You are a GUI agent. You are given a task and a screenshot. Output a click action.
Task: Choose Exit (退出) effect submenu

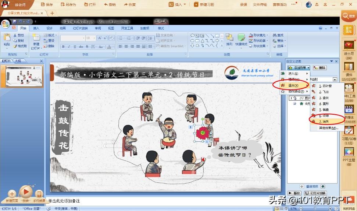(x=294, y=85)
